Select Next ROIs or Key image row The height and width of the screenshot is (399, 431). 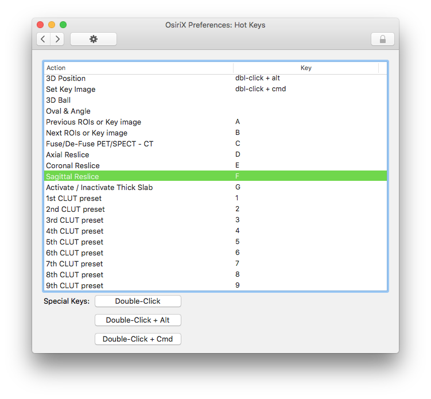click(216, 133)
